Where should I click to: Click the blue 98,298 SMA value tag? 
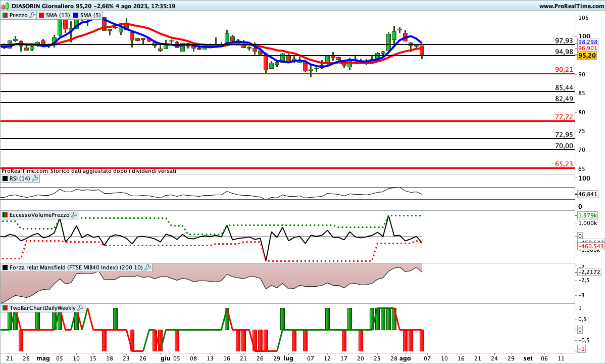click(587, 42)
